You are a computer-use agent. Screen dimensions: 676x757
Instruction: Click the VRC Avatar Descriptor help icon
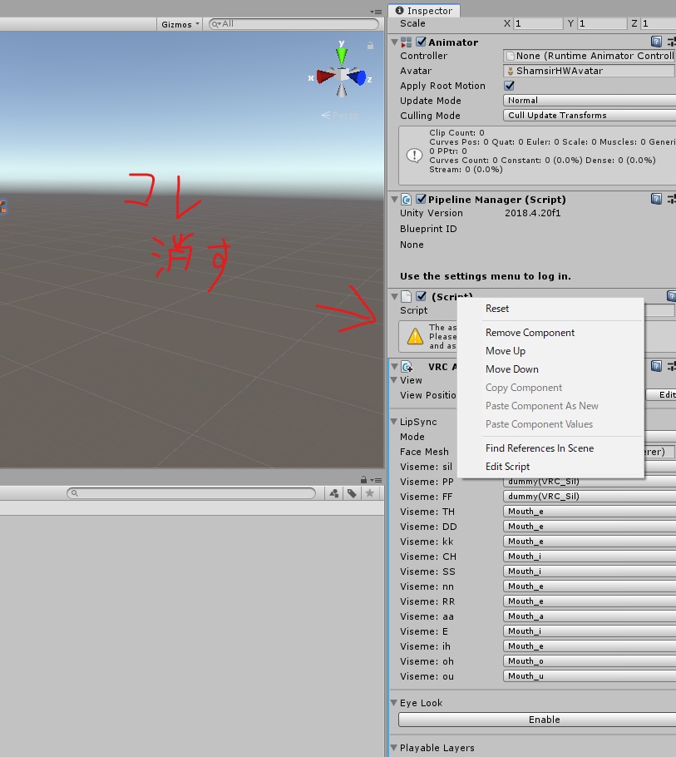pos(656,366)
